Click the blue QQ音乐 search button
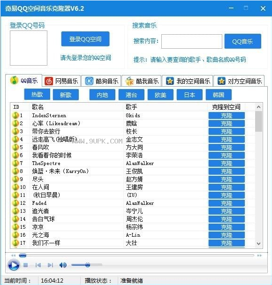Viewport: 272px width, 285px height. point(243,41)
